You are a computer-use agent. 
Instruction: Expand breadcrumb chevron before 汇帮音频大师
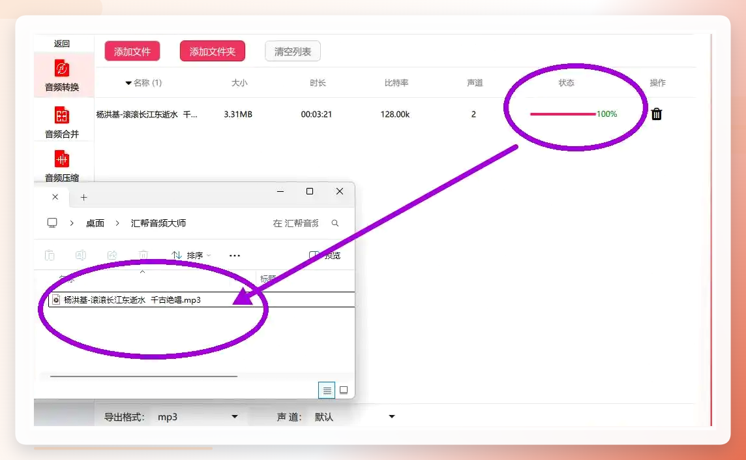click(x=117, y=223)
